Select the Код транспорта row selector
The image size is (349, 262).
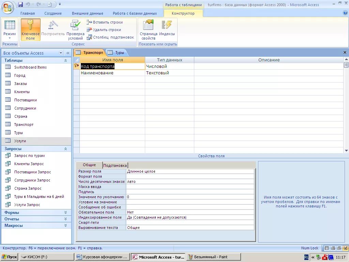click(x=76, y=66)
